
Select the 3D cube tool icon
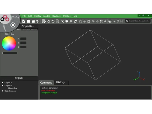pos(67,21)
